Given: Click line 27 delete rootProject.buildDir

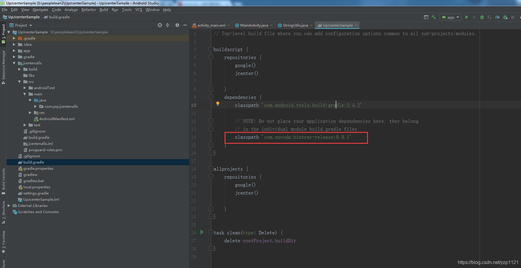Looking at the screenshot, I should coord(260,241).
